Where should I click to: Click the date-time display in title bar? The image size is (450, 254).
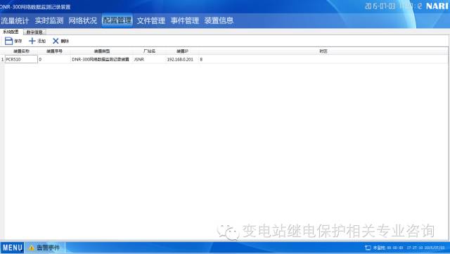[x=393, y=6]
